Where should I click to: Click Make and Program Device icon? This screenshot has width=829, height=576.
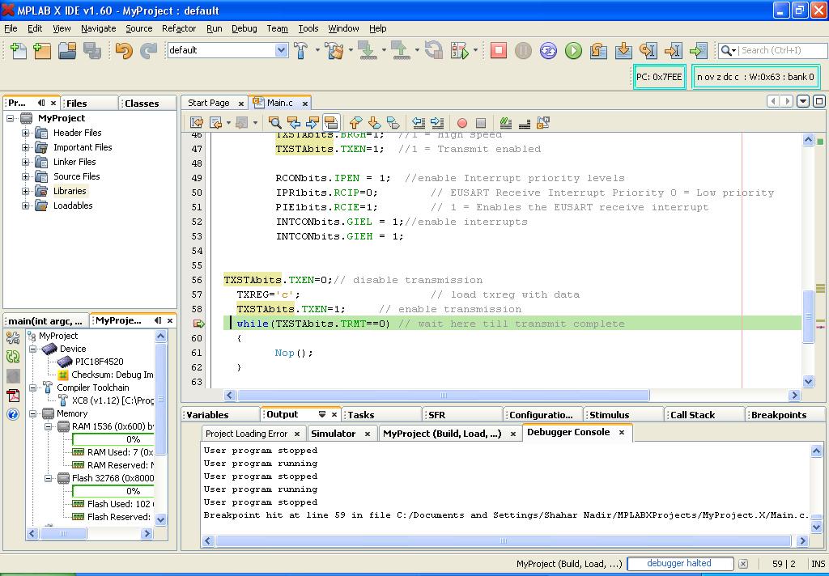click(x=367, y=50)
